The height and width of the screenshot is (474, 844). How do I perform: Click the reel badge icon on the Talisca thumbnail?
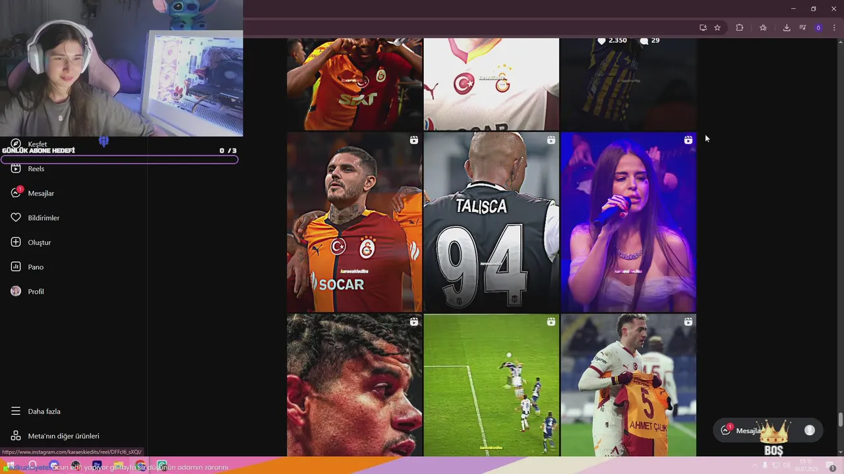coord(551,140)
